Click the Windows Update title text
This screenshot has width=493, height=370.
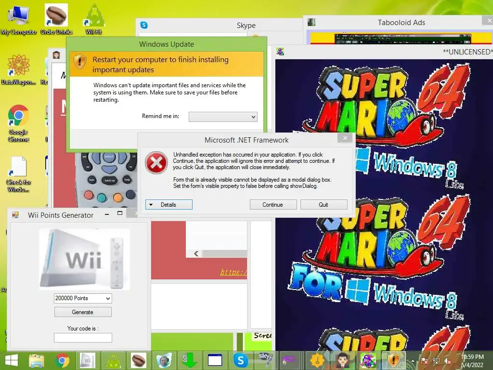point(166,44)
